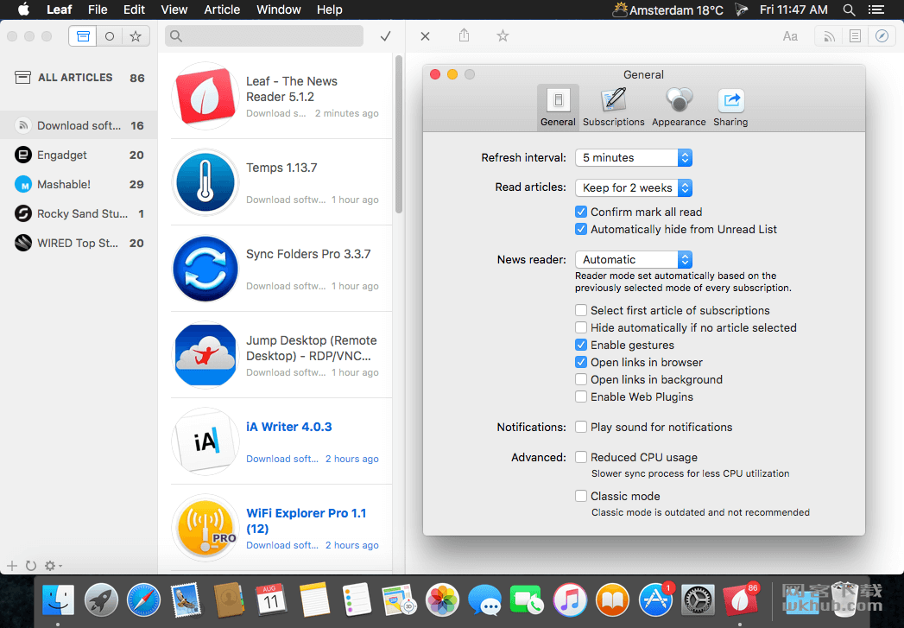Open Leaf app from the Dock
Viewport: 904px width, 628px height.
tap(740, 599)
